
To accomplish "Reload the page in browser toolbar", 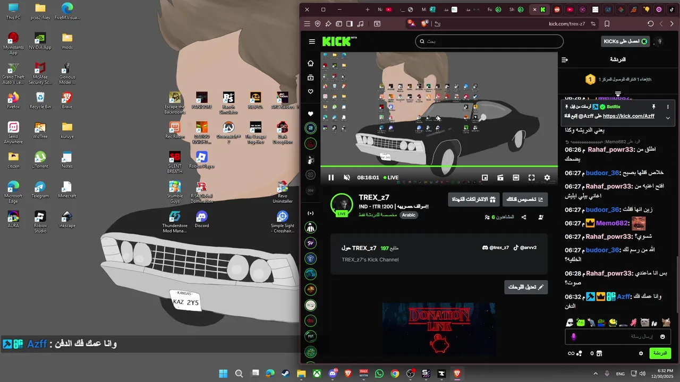I will (650, 24).
